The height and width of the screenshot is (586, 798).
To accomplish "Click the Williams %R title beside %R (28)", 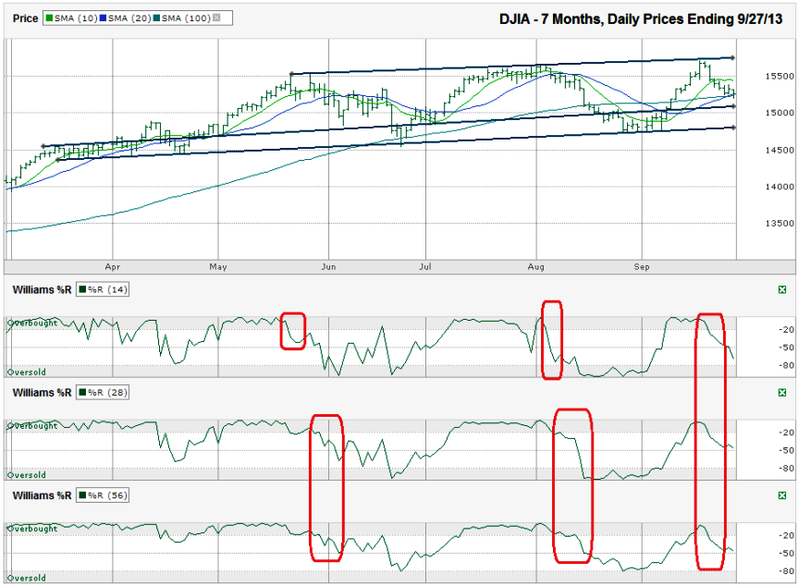I will tap(42, 393).
